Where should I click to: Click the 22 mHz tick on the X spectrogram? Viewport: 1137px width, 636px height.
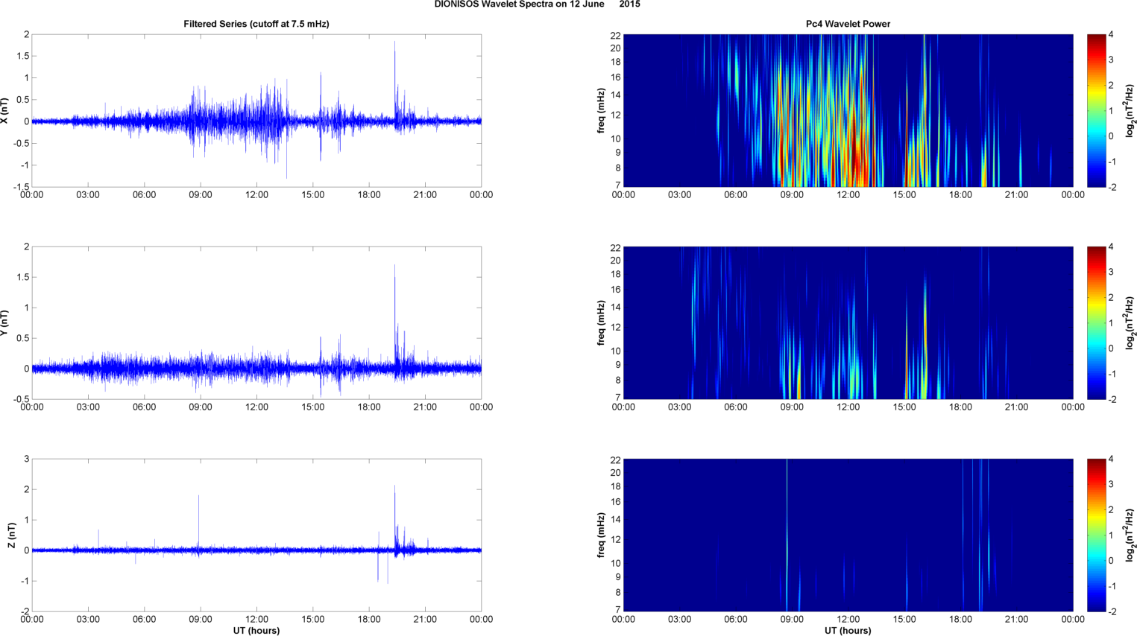tap(616, 35)
